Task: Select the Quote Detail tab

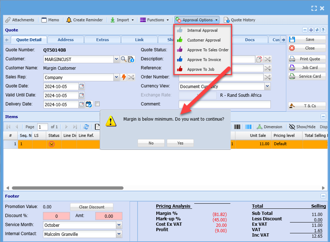Action: [x=29, y=40]
